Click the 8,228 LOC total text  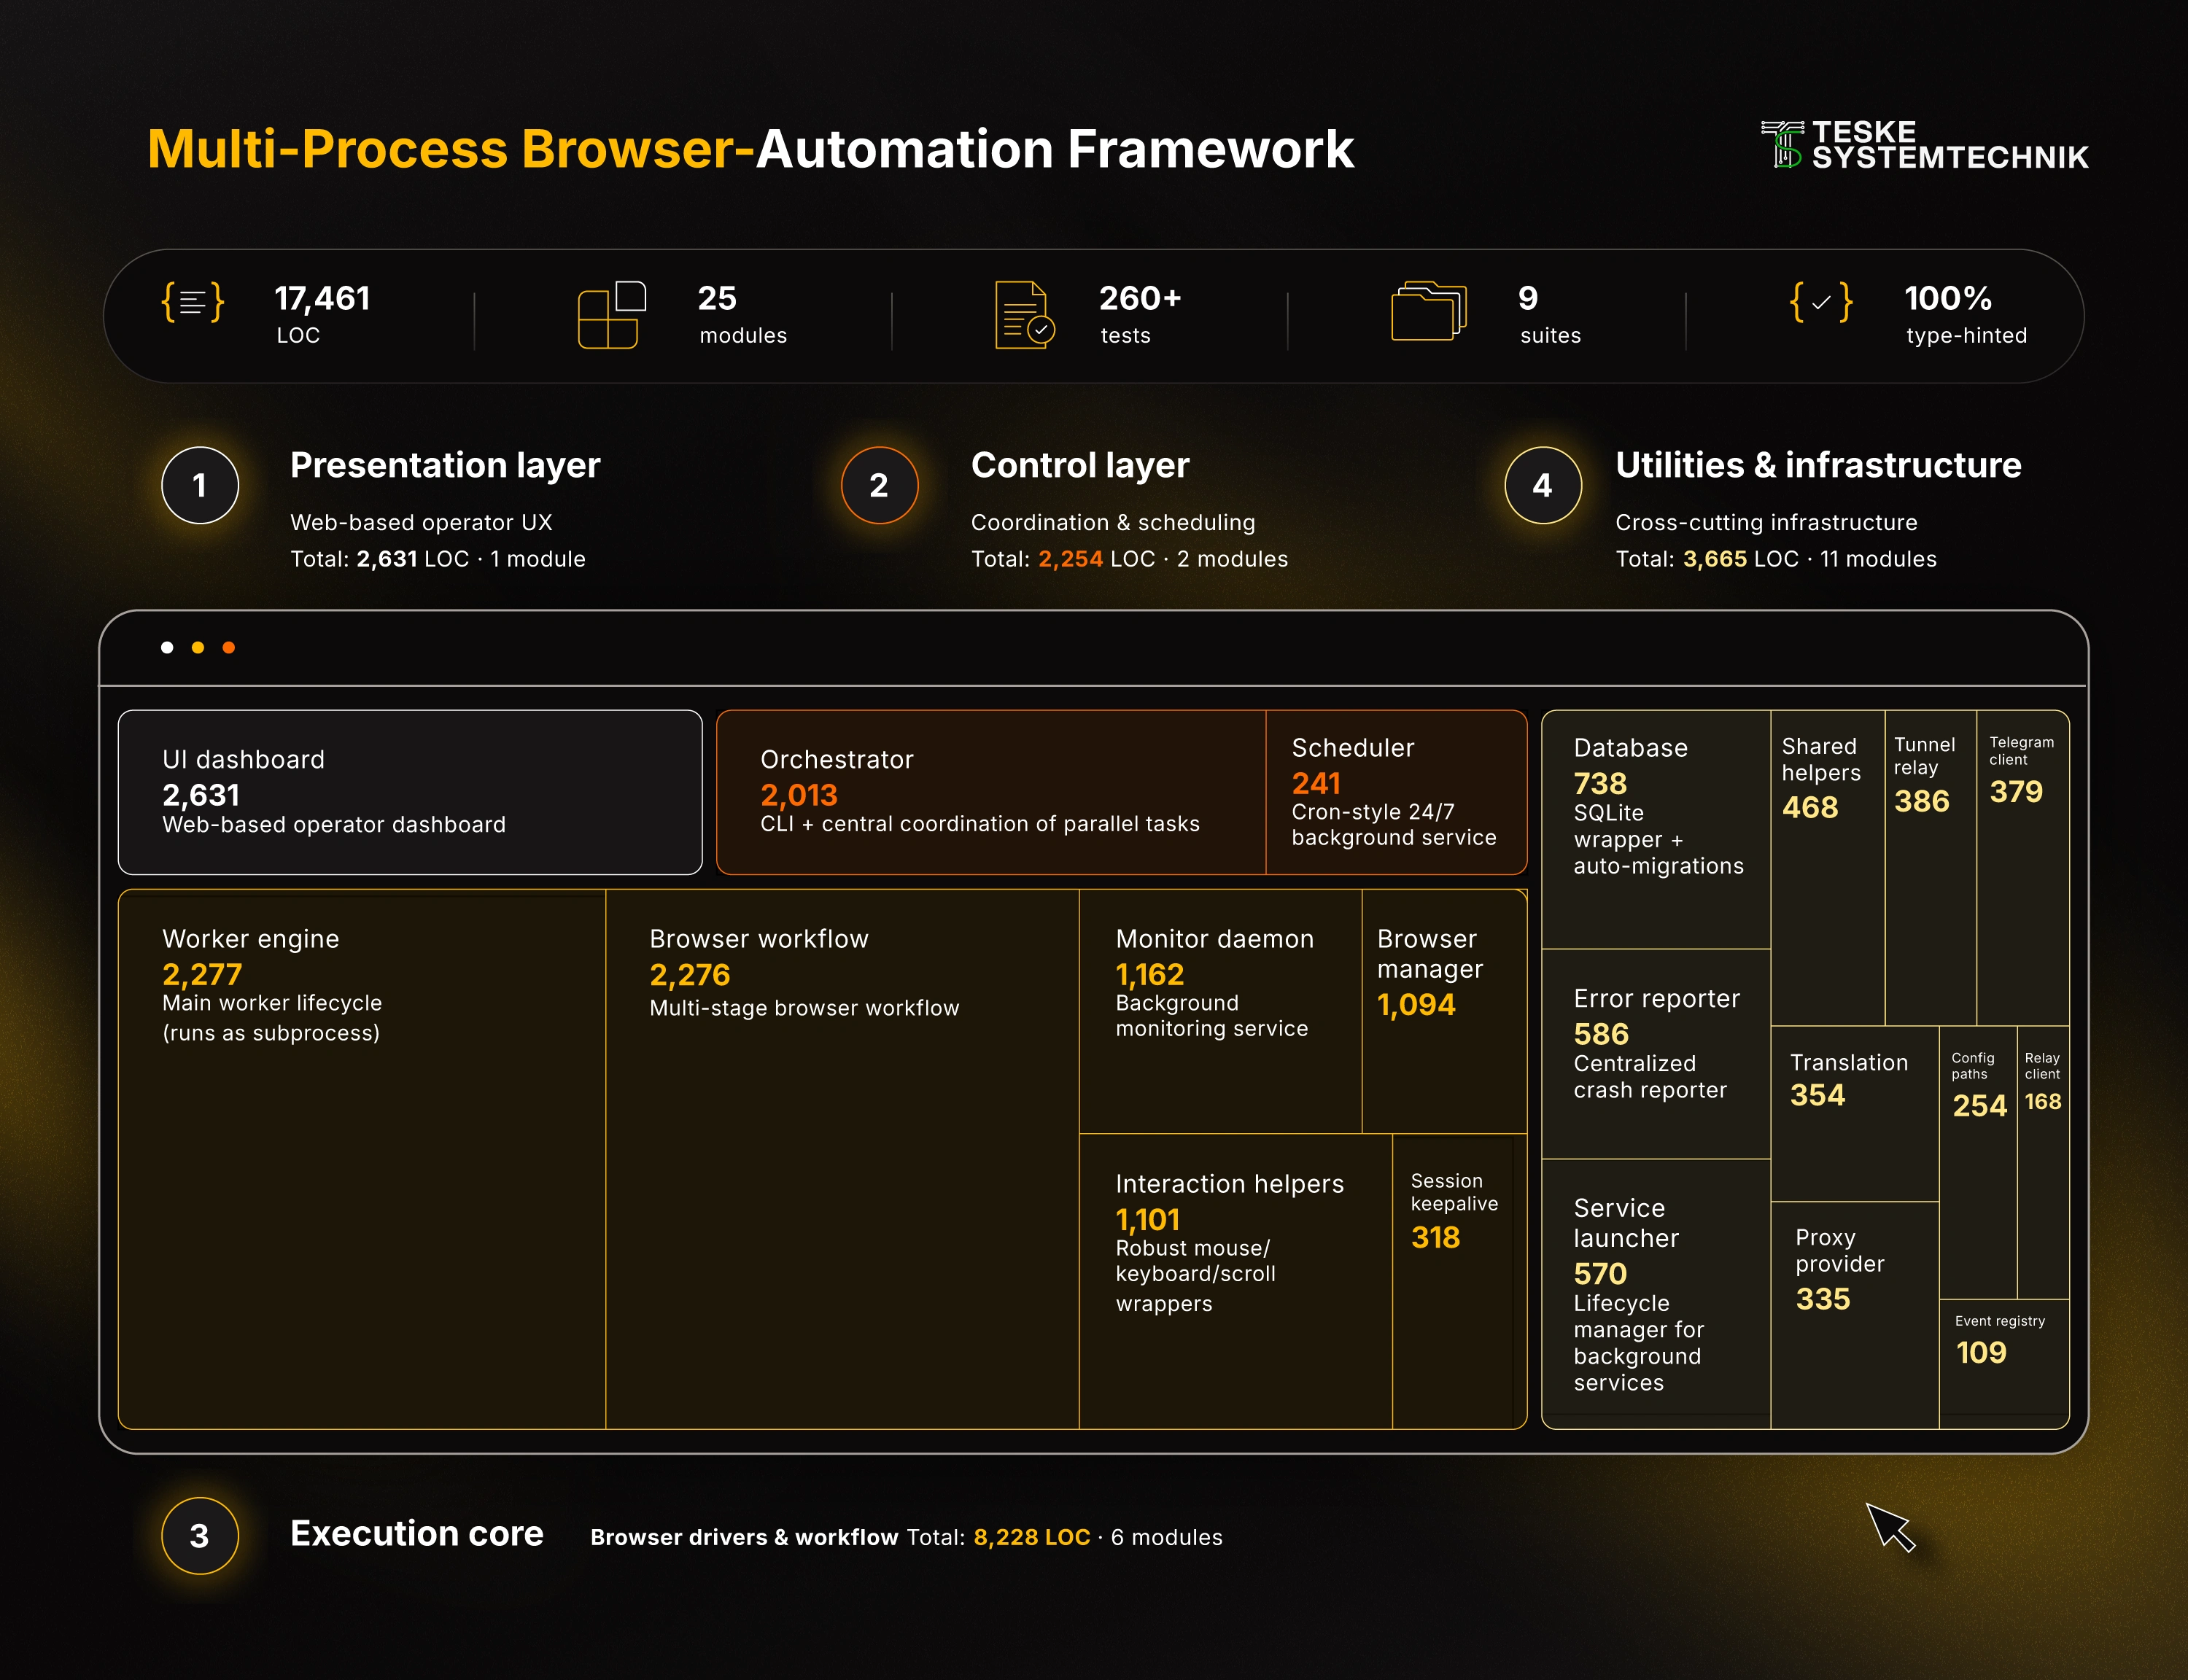point(1032,1538)
